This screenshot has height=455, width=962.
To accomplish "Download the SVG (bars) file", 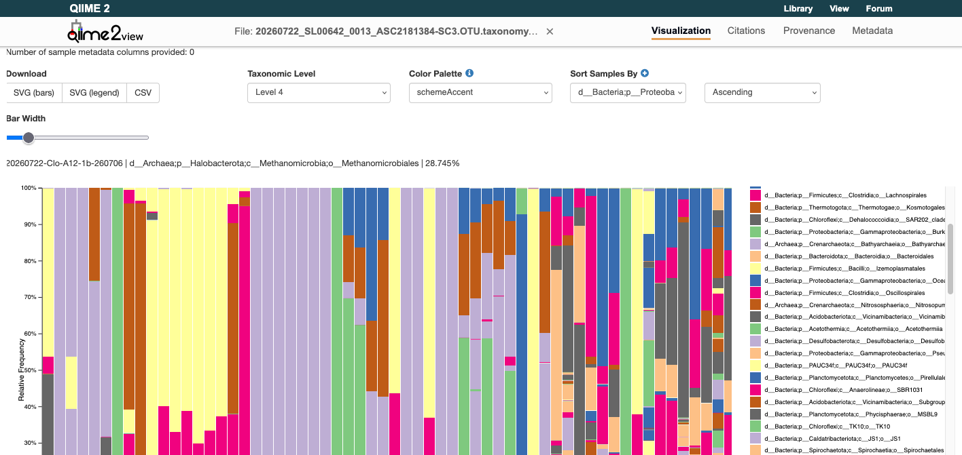I will pyautogui.click(x=34, y=93).
